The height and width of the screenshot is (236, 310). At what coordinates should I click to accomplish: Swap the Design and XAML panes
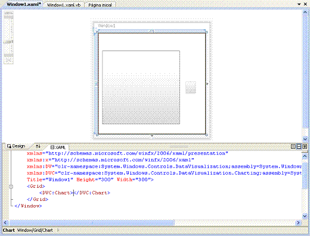pyautogui.click(x=38, y=146)
